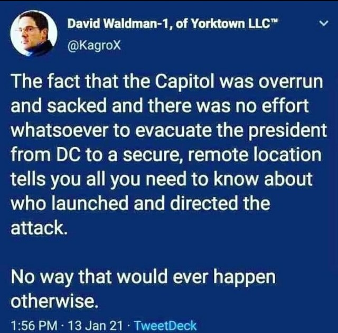Screen dimensions: 338x333
Task: Visit the @KagroX handle link
Action: point(94,45)
